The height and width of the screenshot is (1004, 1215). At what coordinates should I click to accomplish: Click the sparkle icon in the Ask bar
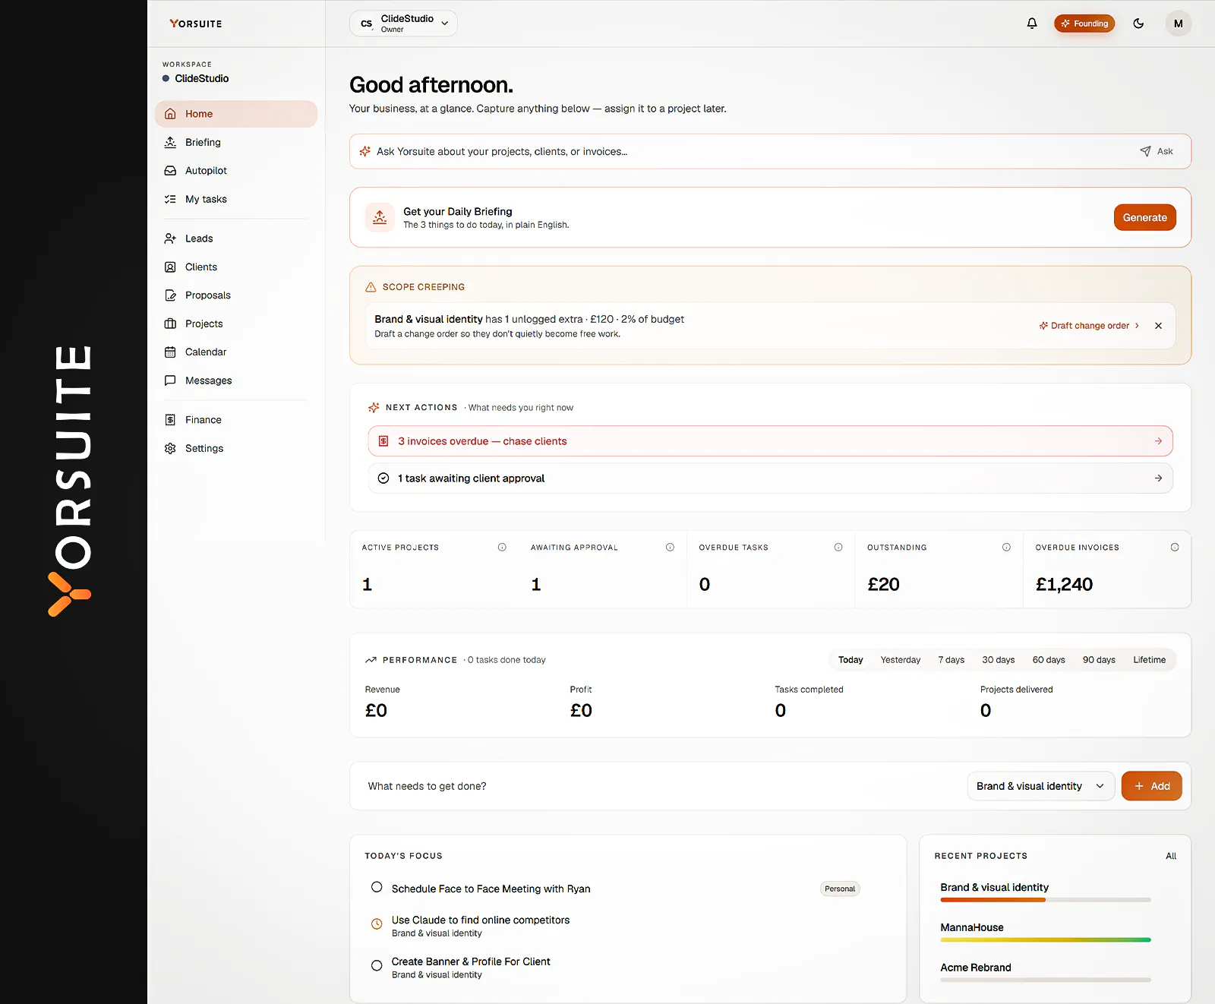coord(365,151)
